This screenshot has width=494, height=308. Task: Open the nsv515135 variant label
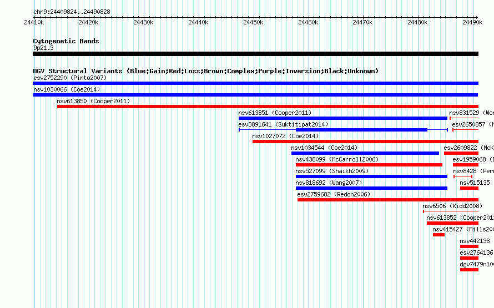(x=475, y=183)
